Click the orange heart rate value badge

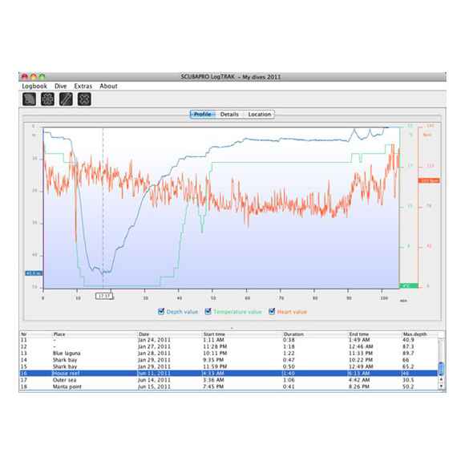click(429, 180)
